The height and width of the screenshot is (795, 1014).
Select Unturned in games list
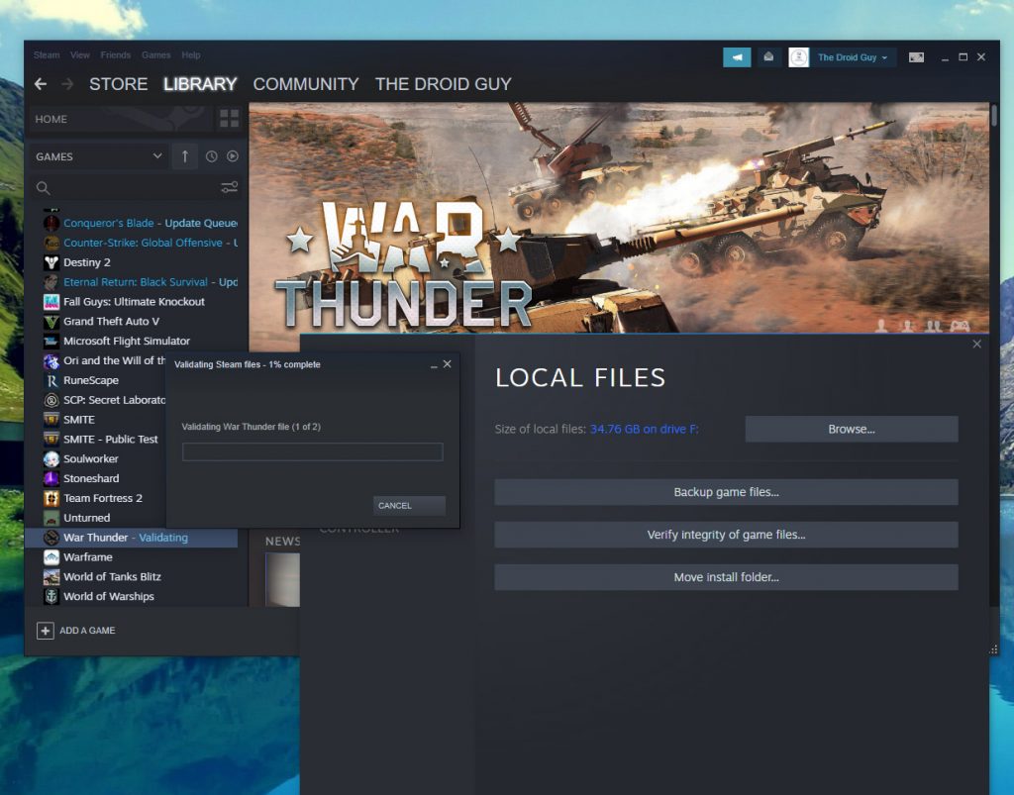[x=97, y=518]
